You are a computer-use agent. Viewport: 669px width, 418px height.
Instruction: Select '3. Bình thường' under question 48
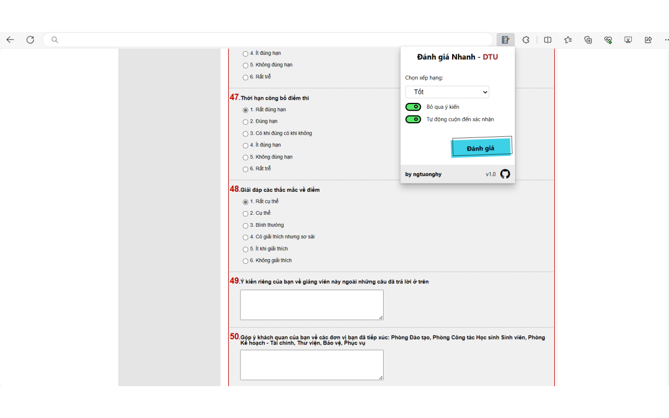(x=246, y=226)
